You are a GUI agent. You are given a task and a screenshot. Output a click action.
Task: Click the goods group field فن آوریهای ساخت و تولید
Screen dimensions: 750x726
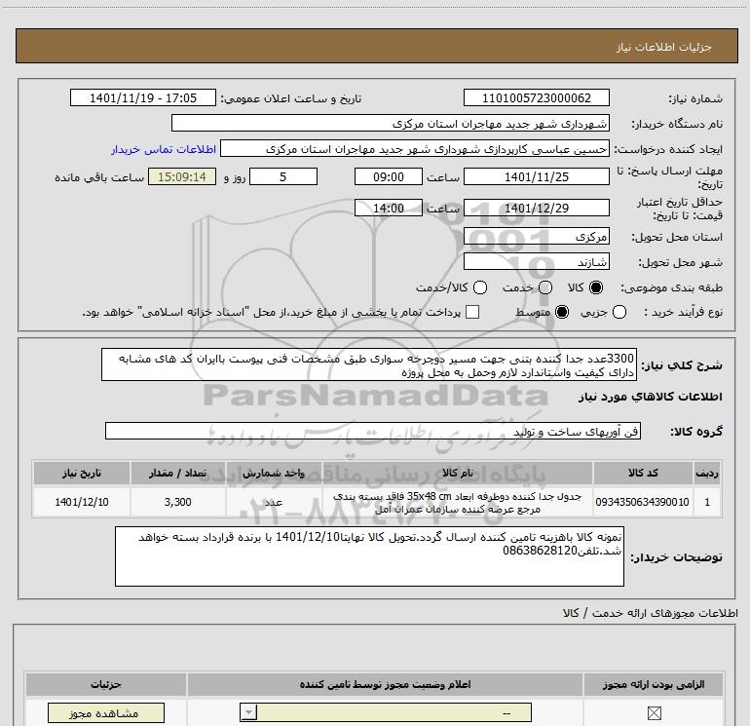click(x=373, y=431)
